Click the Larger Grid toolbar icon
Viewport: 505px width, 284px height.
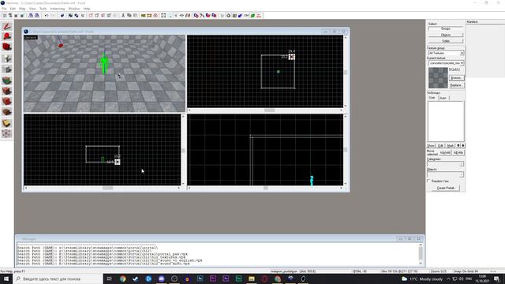point(22,16)
